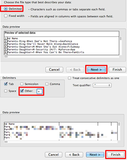Tick Treat consecutive delimiters as one
The width and height of the screenshot is (127, 160).
click(x=69, y=78)
